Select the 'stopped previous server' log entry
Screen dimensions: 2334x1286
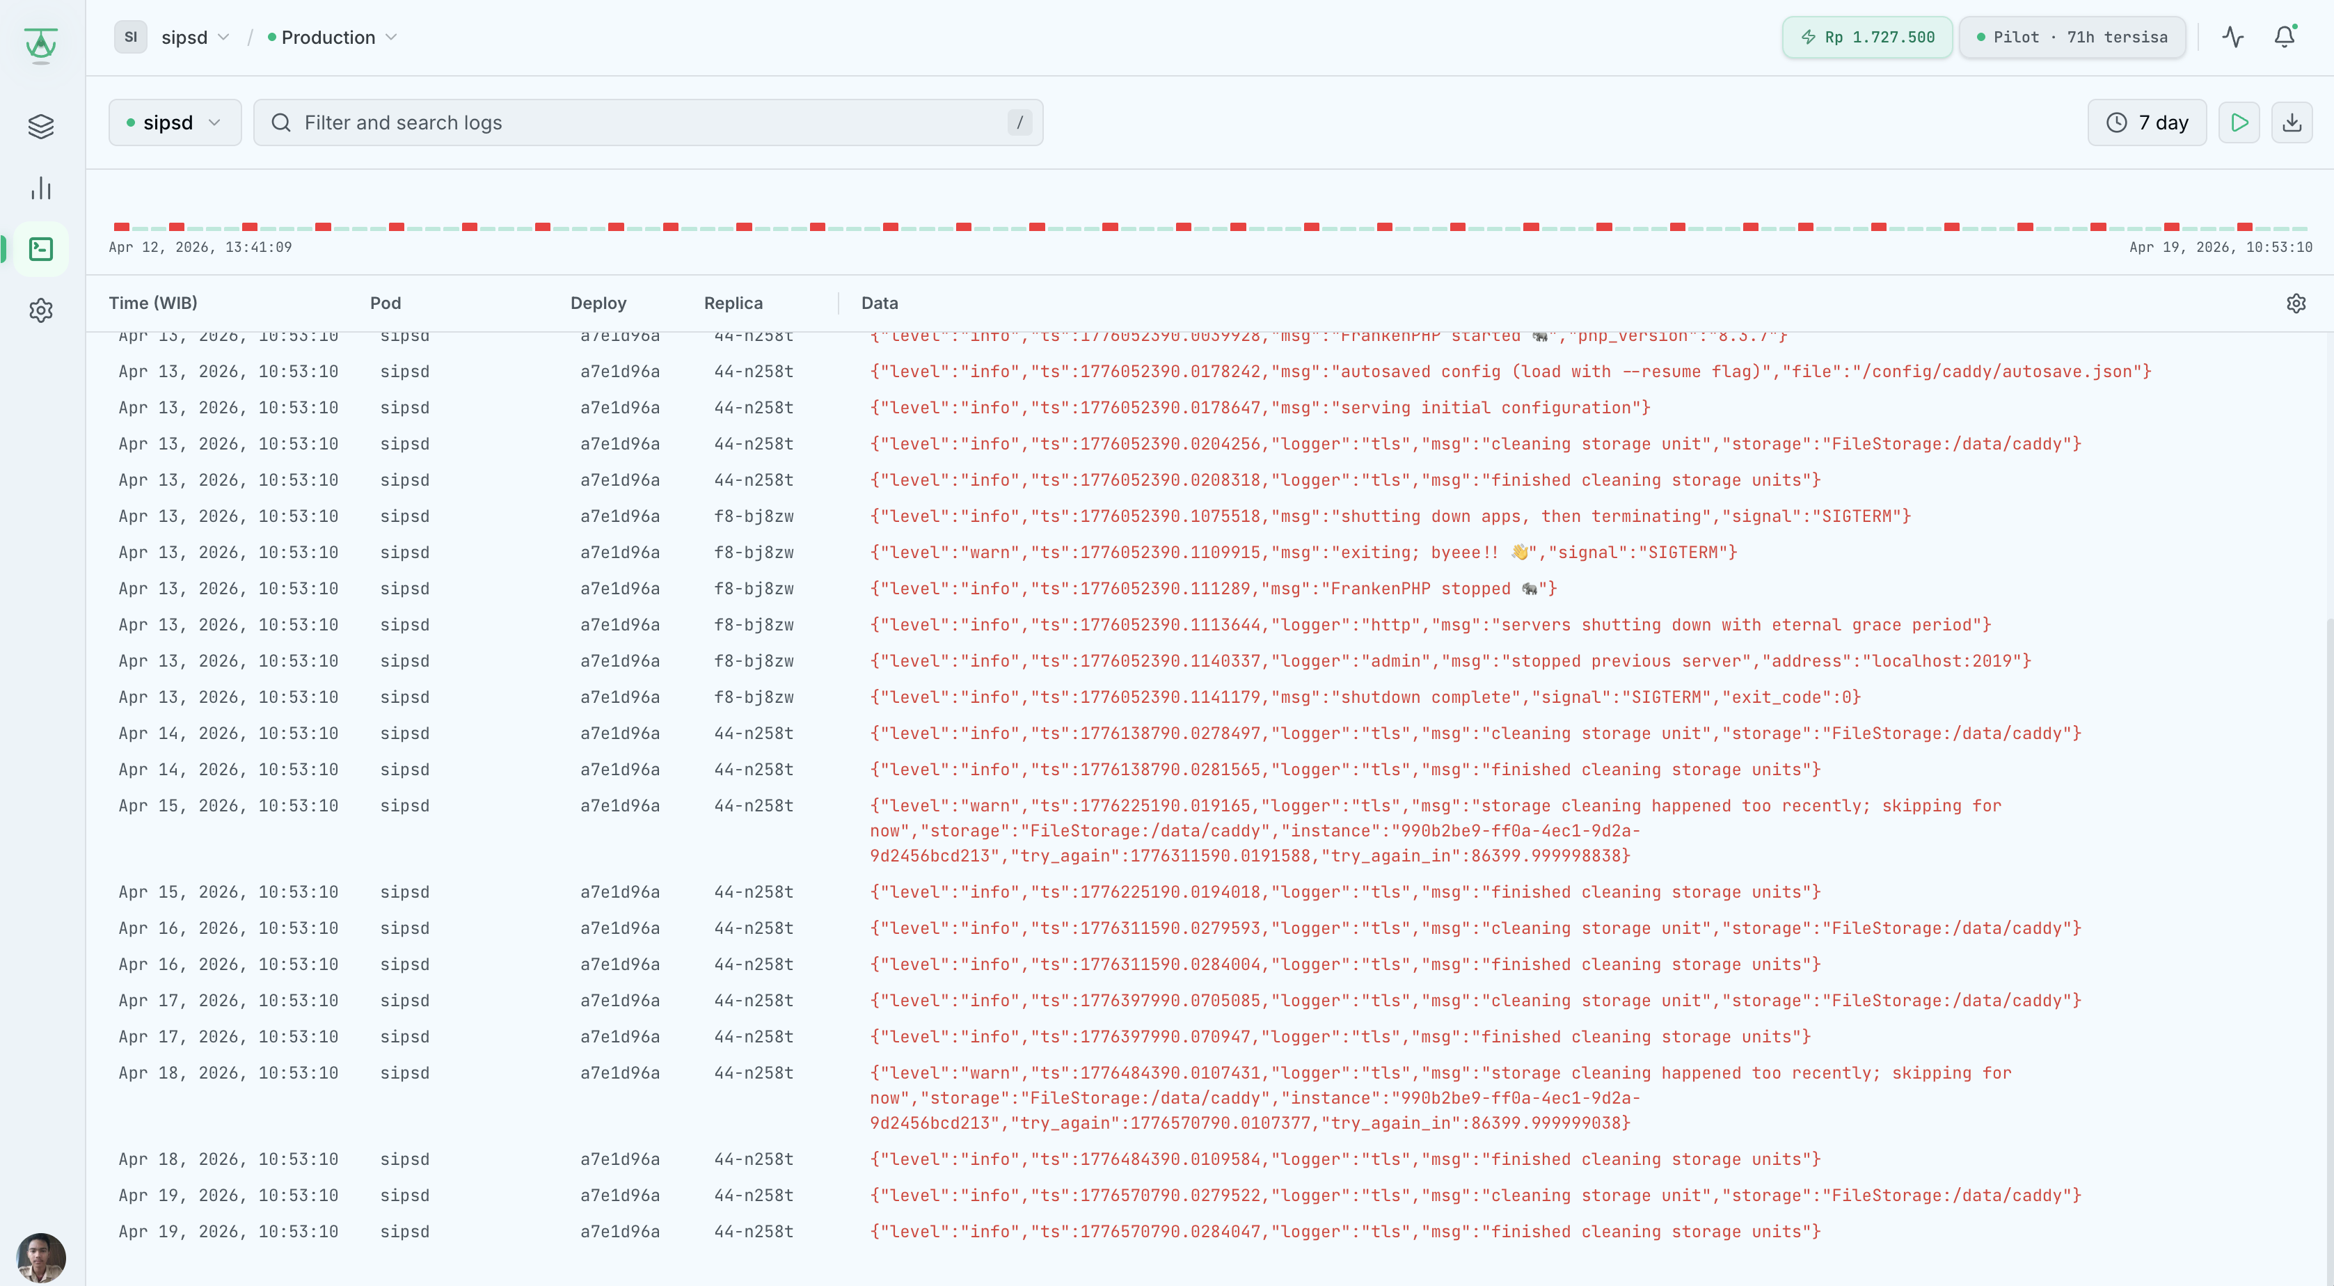1209,662
